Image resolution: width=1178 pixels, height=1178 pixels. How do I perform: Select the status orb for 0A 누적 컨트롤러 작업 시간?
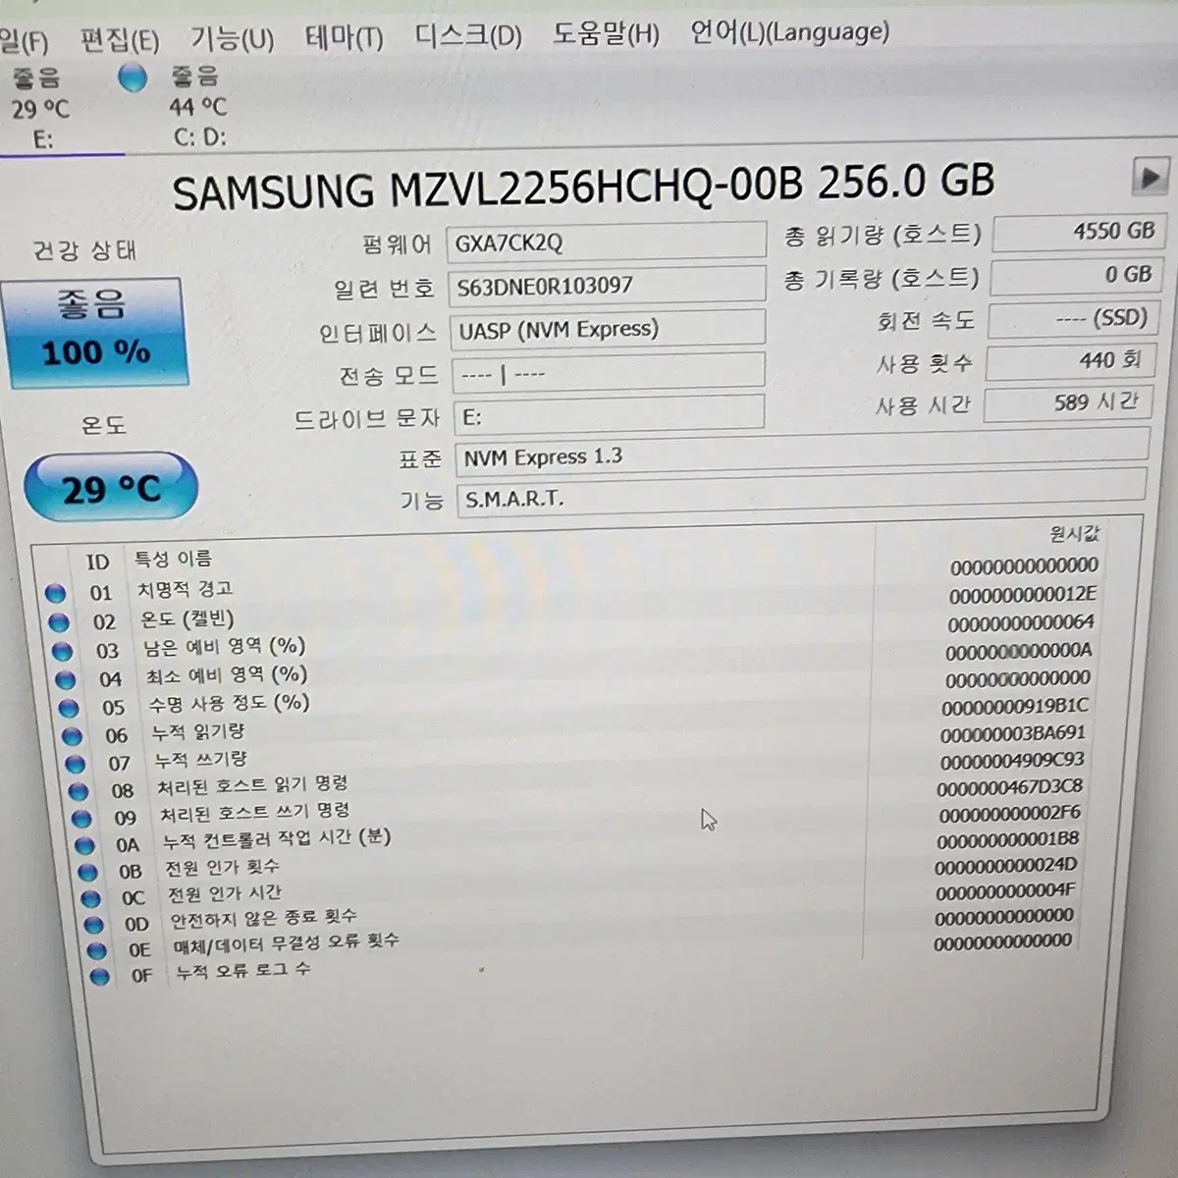[84, 845]
